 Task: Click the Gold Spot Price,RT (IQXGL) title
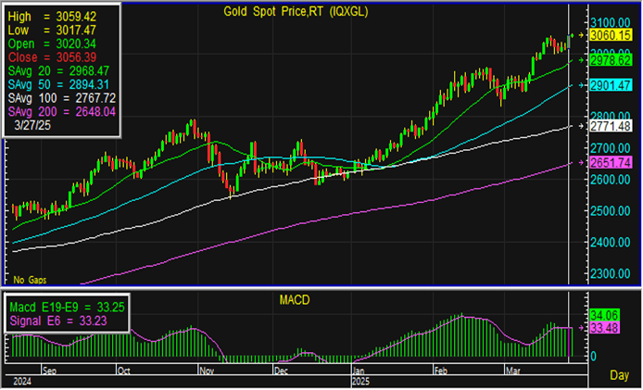pos(295,11)
